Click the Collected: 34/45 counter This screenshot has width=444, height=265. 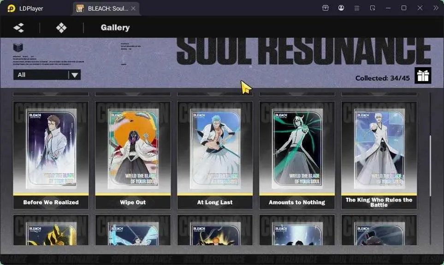[x=383, y=78]
